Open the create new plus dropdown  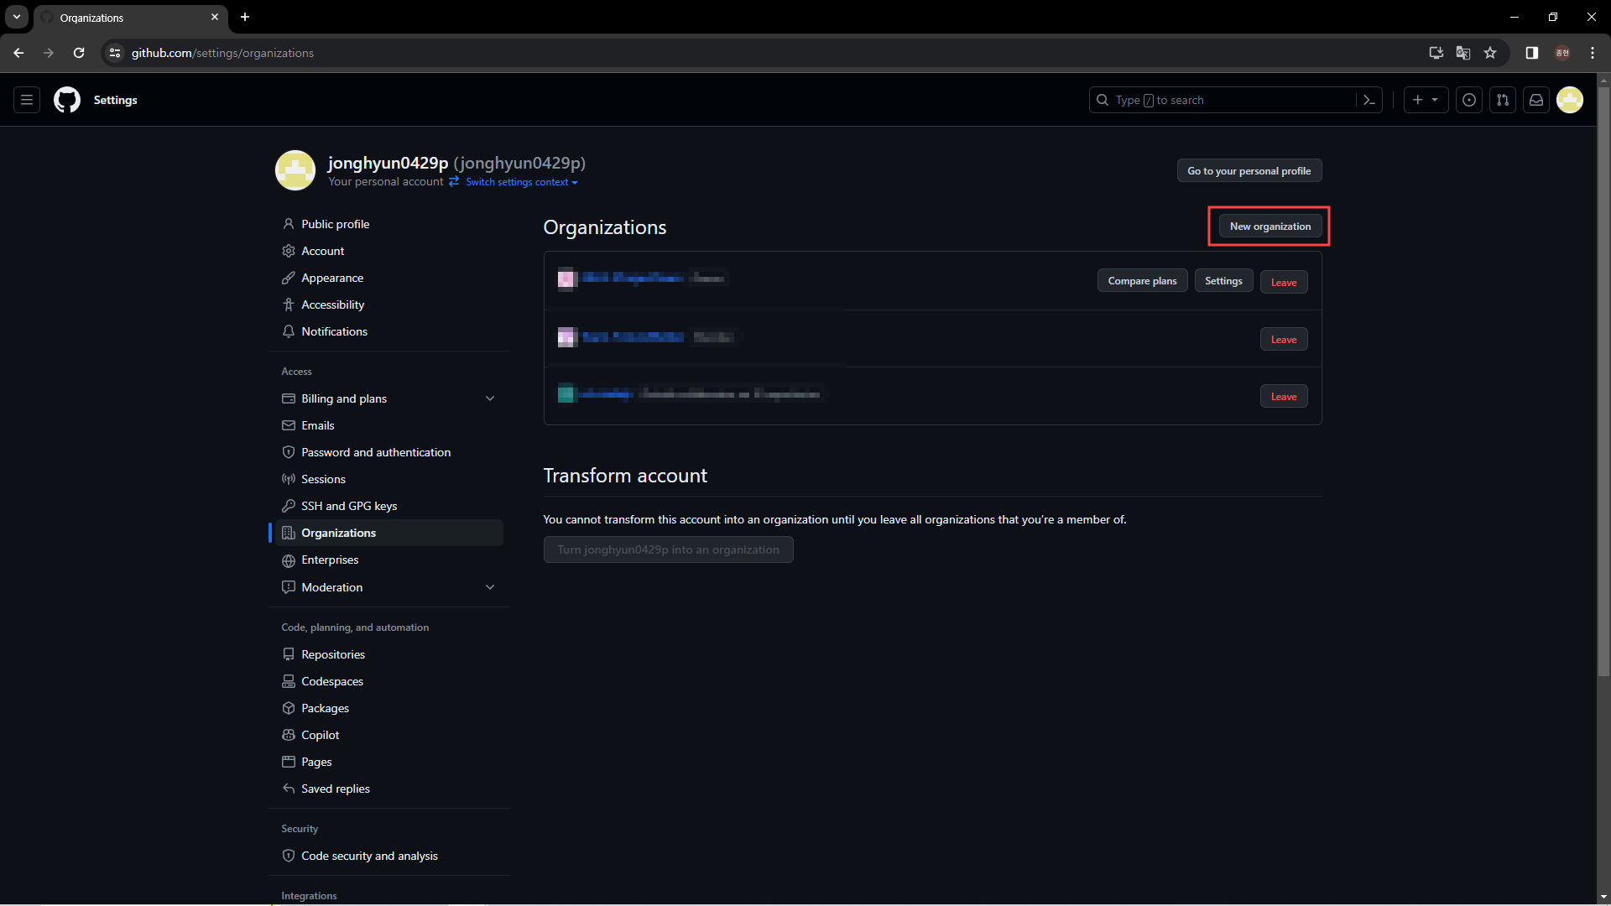tap(1426, 100)
